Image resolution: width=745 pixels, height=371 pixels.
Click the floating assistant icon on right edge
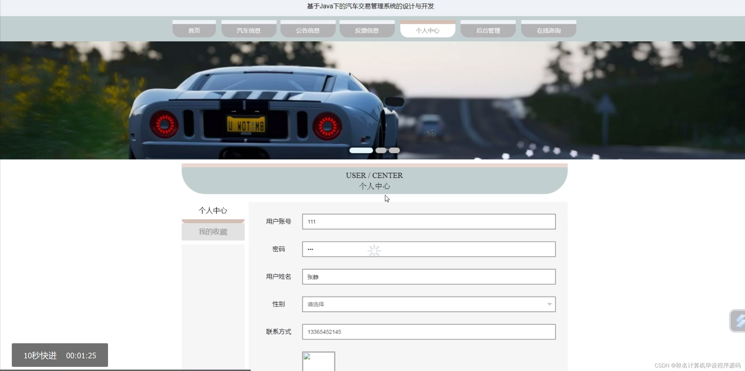[x=739, y=321]
